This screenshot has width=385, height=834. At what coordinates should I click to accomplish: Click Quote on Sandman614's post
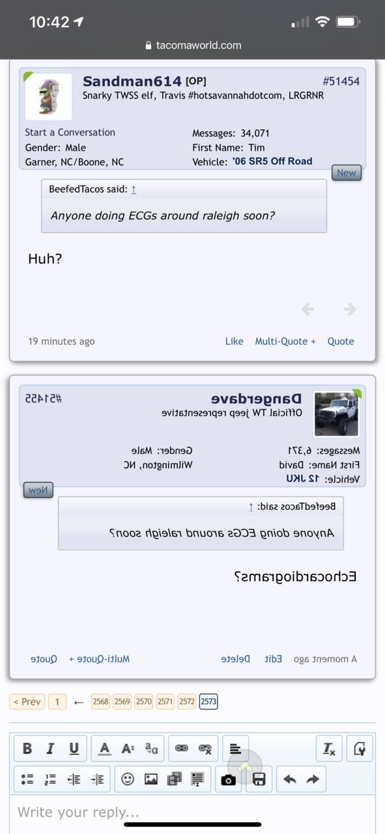click(x=341, y=341)
